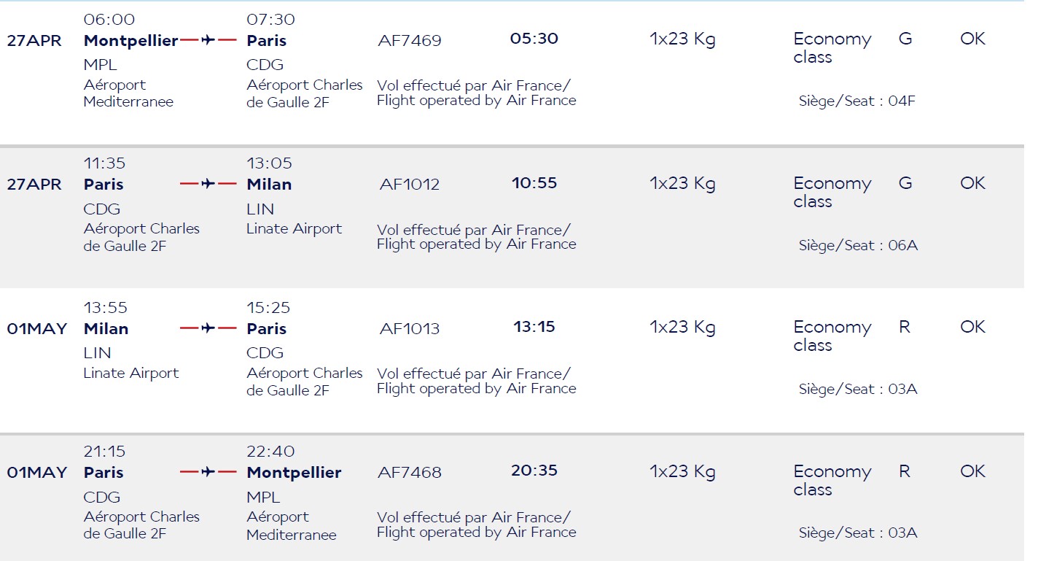Select flight number AF7468
Image resolution: width=1038 pixels, height=561 pixels.
(x=410, y=473)
